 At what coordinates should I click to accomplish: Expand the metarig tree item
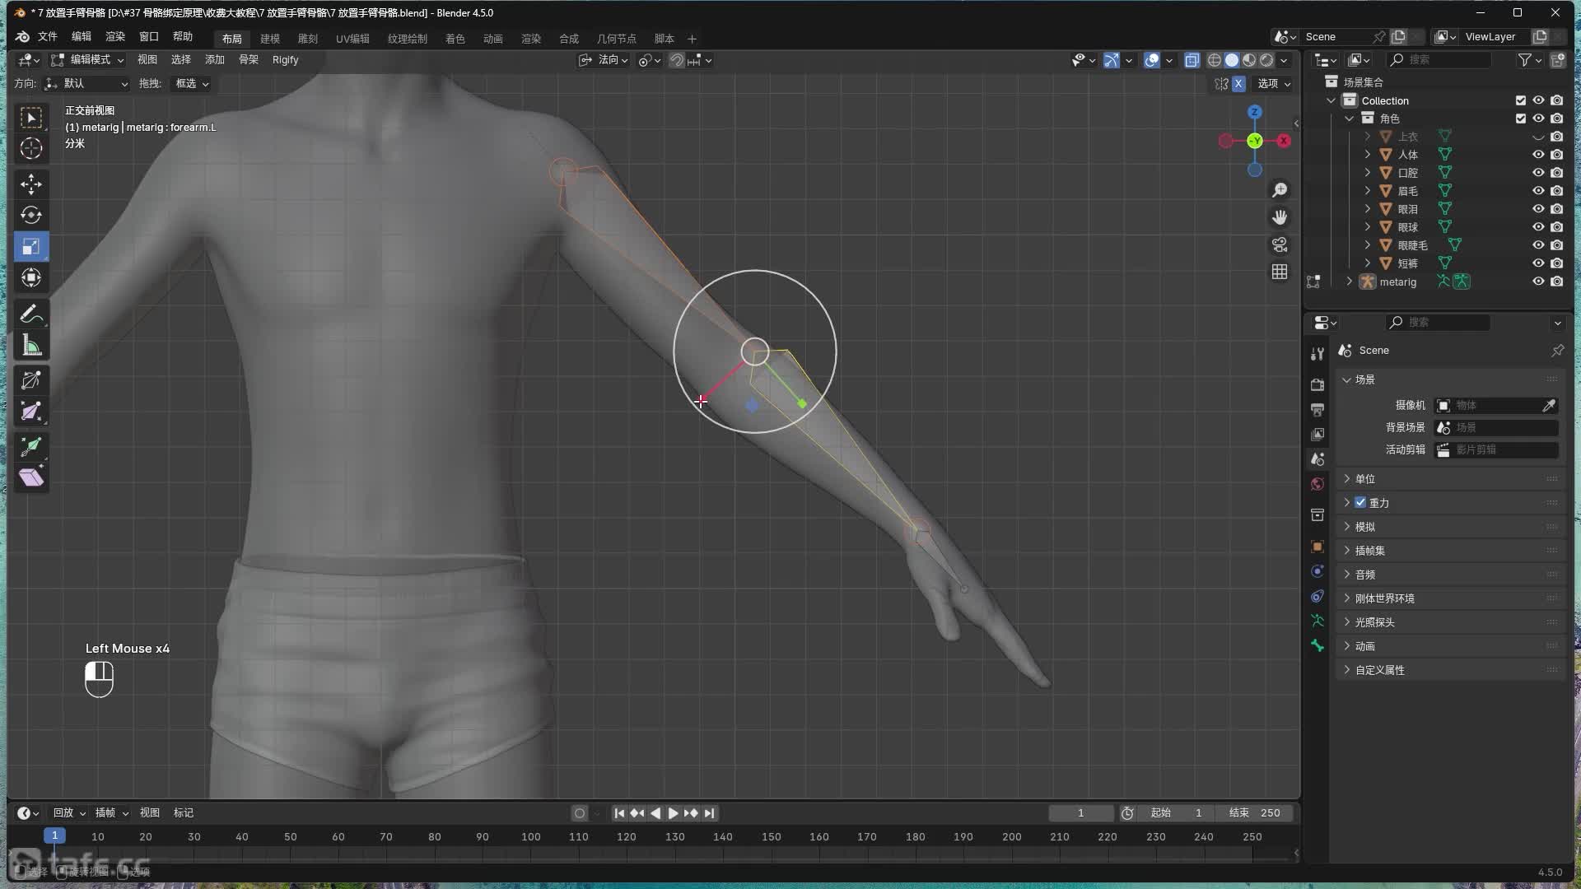pyautogui.click(x=1349, y=282)
